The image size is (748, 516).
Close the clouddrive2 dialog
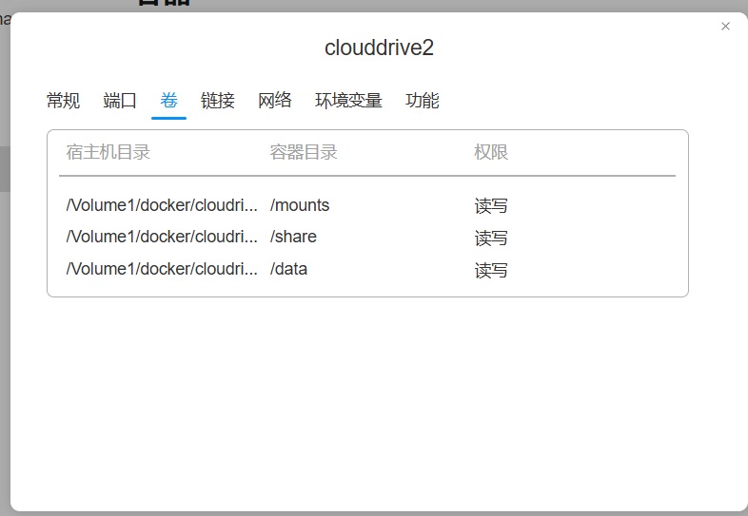click(725, 27)
